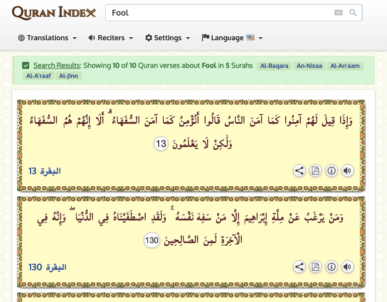
Task: Click the magnifier search icon
Action: click(353, 13)
